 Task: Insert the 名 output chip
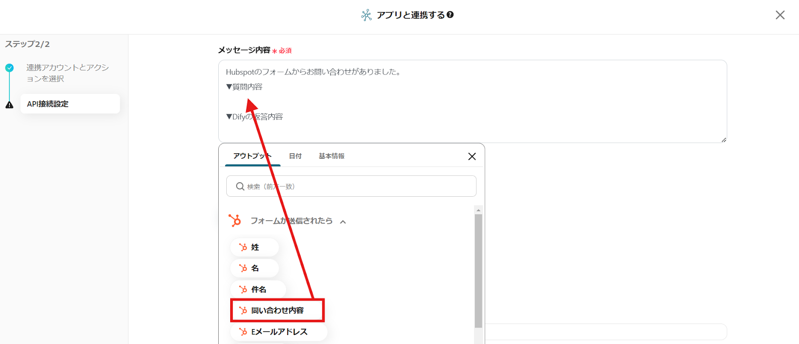[255, 268]
